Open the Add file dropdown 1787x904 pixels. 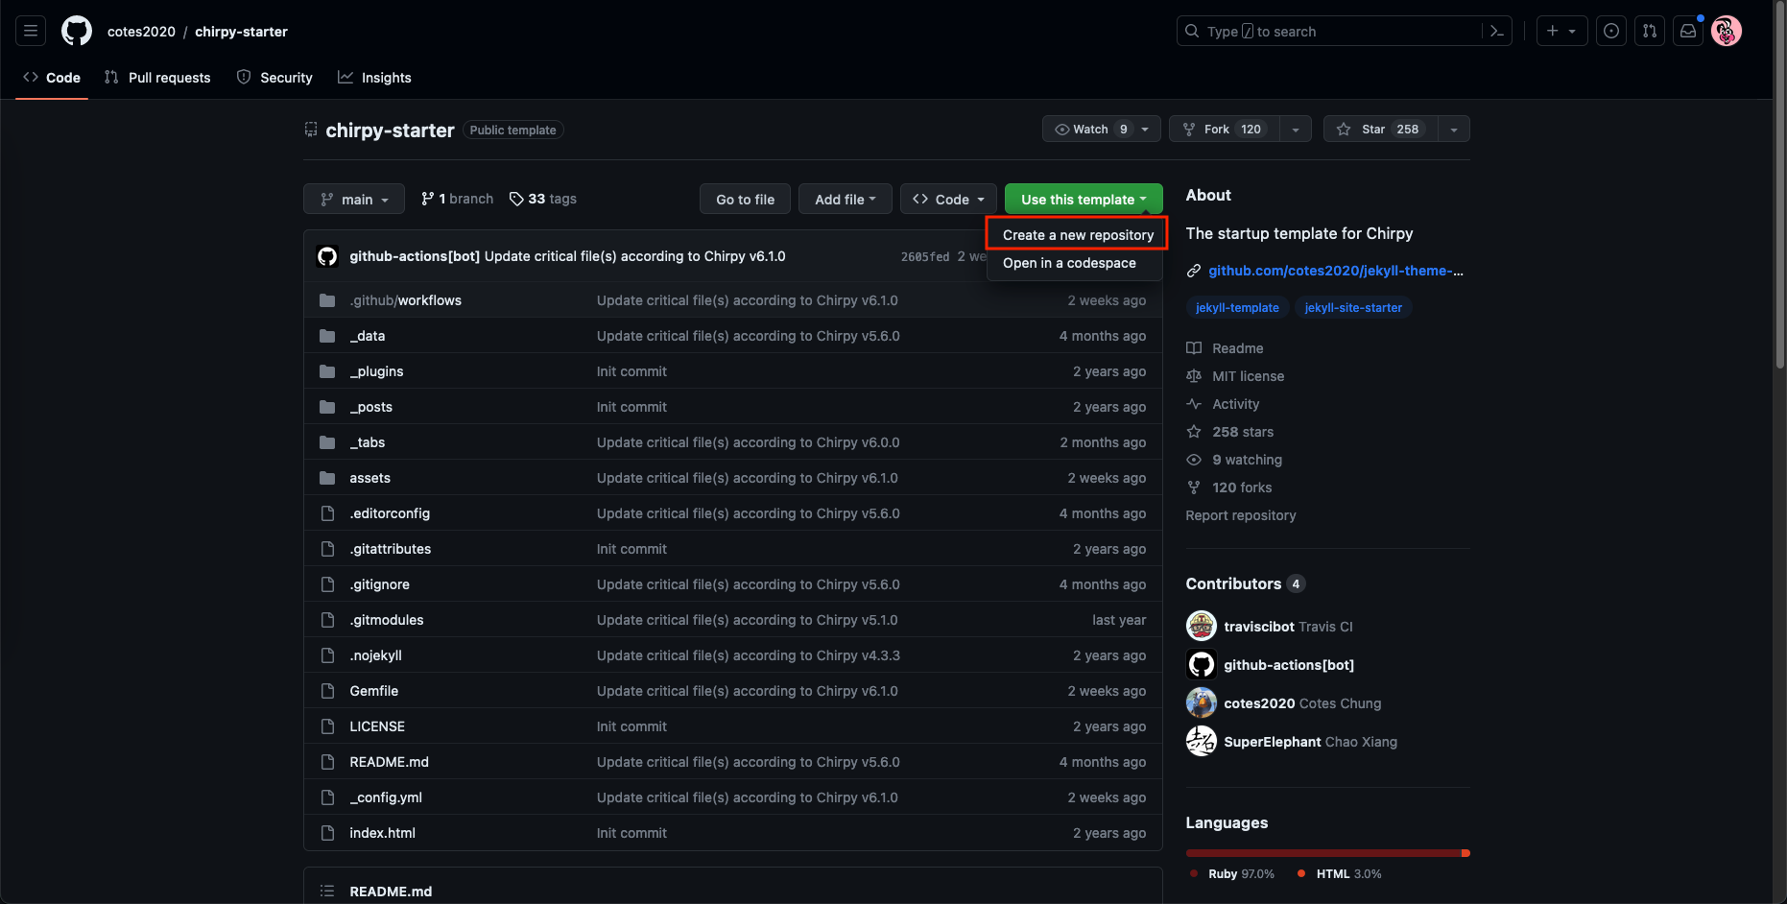(845, 200)
